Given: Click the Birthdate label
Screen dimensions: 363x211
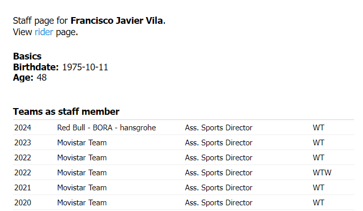Looking at the screenshot, I should [x=36, y=67].
